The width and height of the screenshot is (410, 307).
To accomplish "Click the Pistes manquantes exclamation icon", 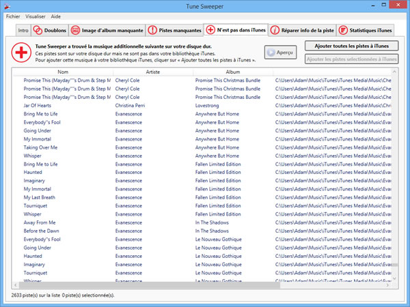I will point(152,30).
